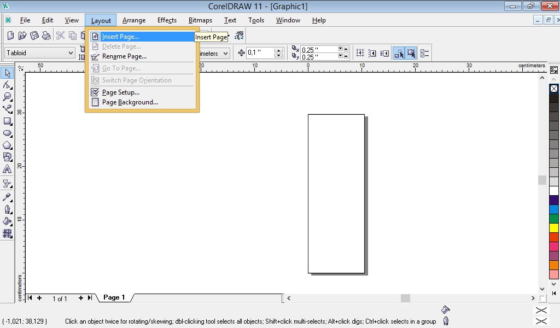
Task: Click the horizontal scrollbar thumb
Action: coord(405,298)
